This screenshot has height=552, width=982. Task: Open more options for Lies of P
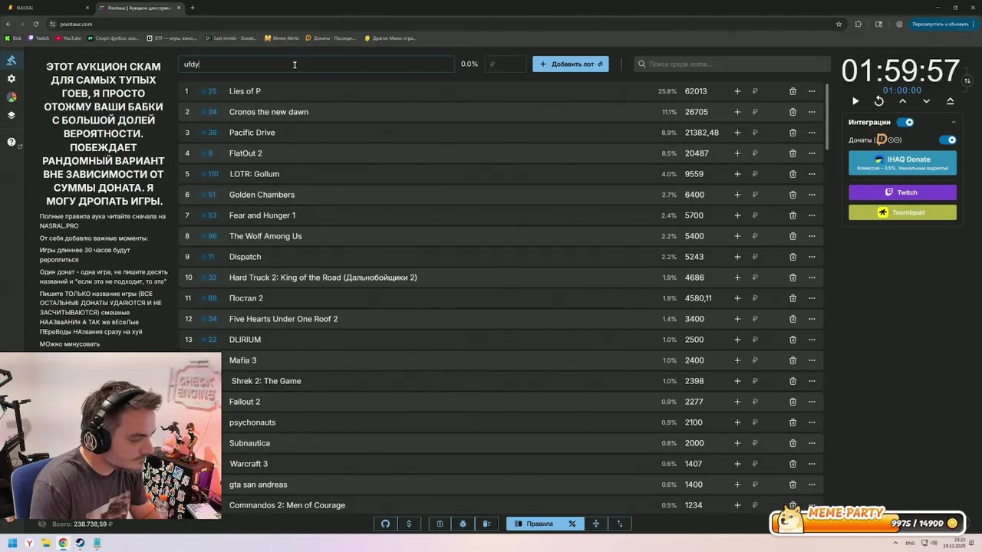point(812,91)
